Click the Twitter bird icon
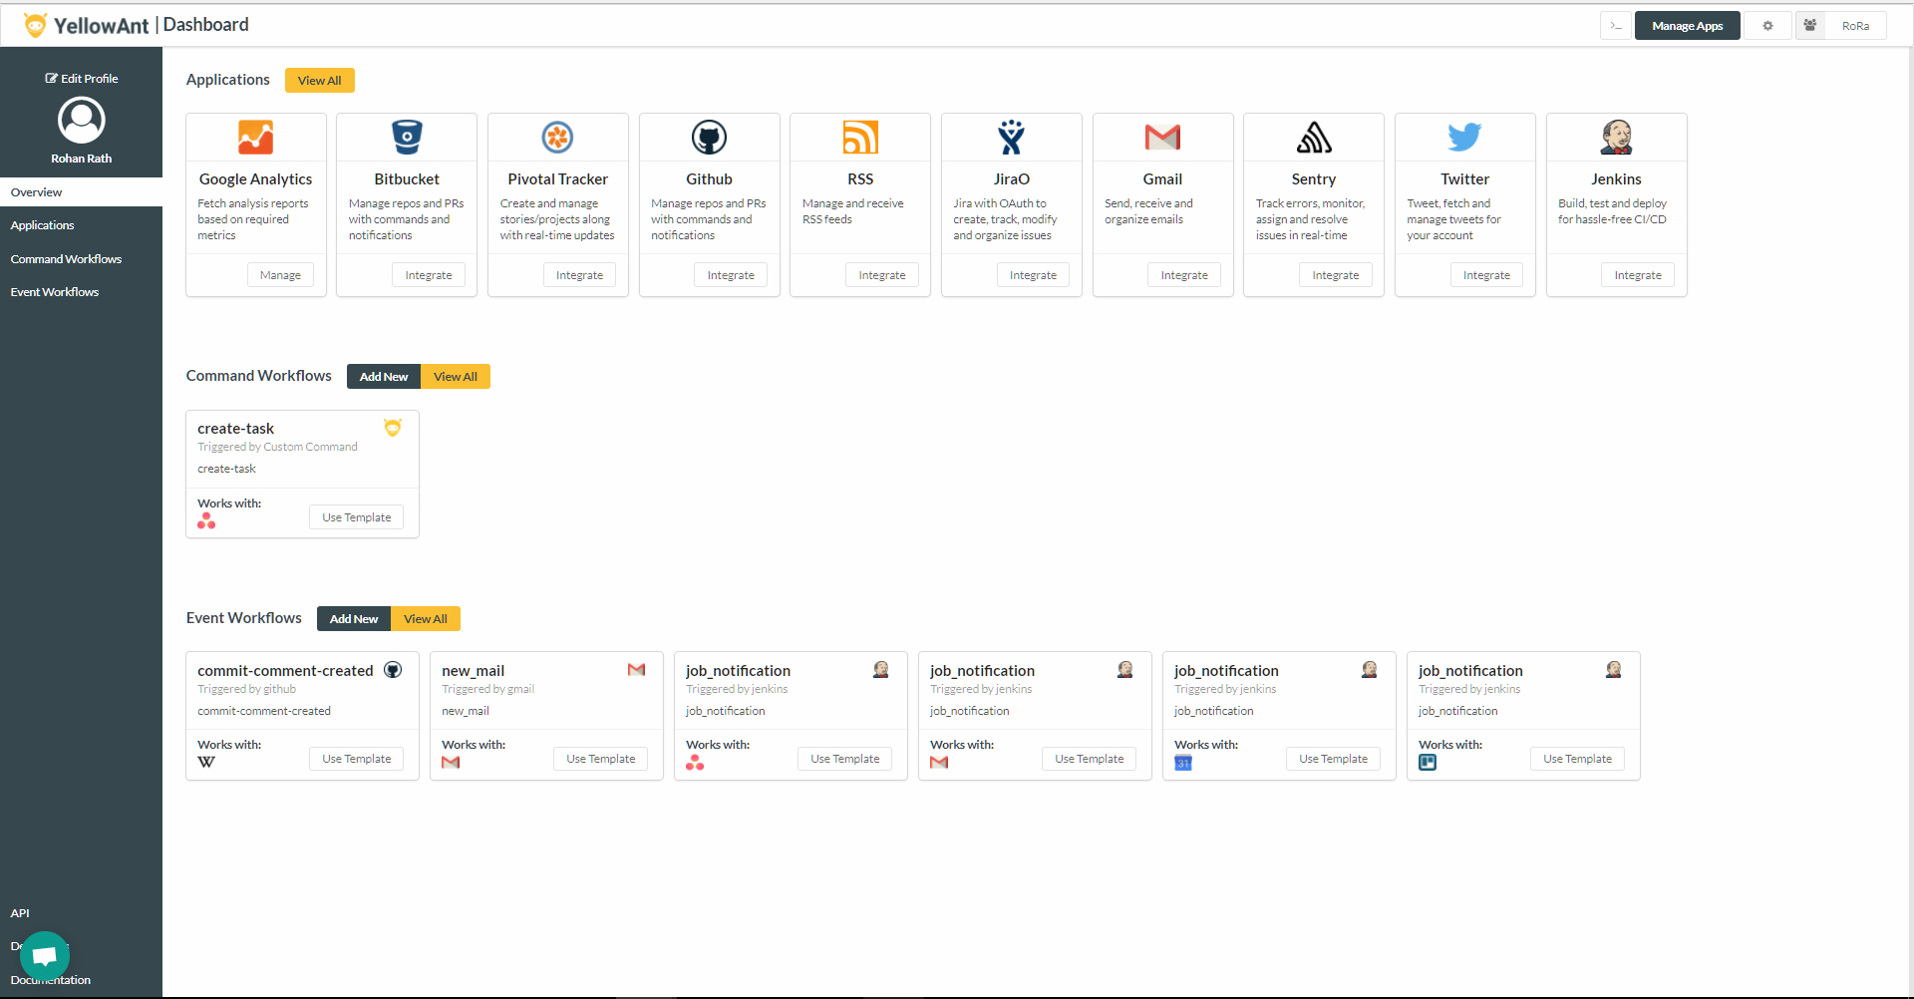Image resolution: width=1914 pixels, height=999 pixels. [x=1464, y=138]
